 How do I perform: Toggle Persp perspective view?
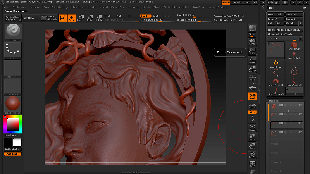pos(252,78)
